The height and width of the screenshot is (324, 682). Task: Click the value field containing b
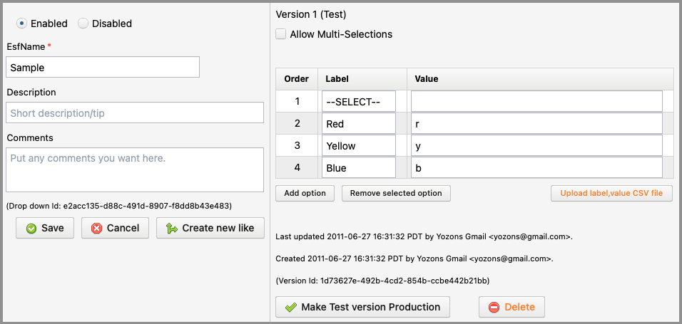tap(536, 168)
